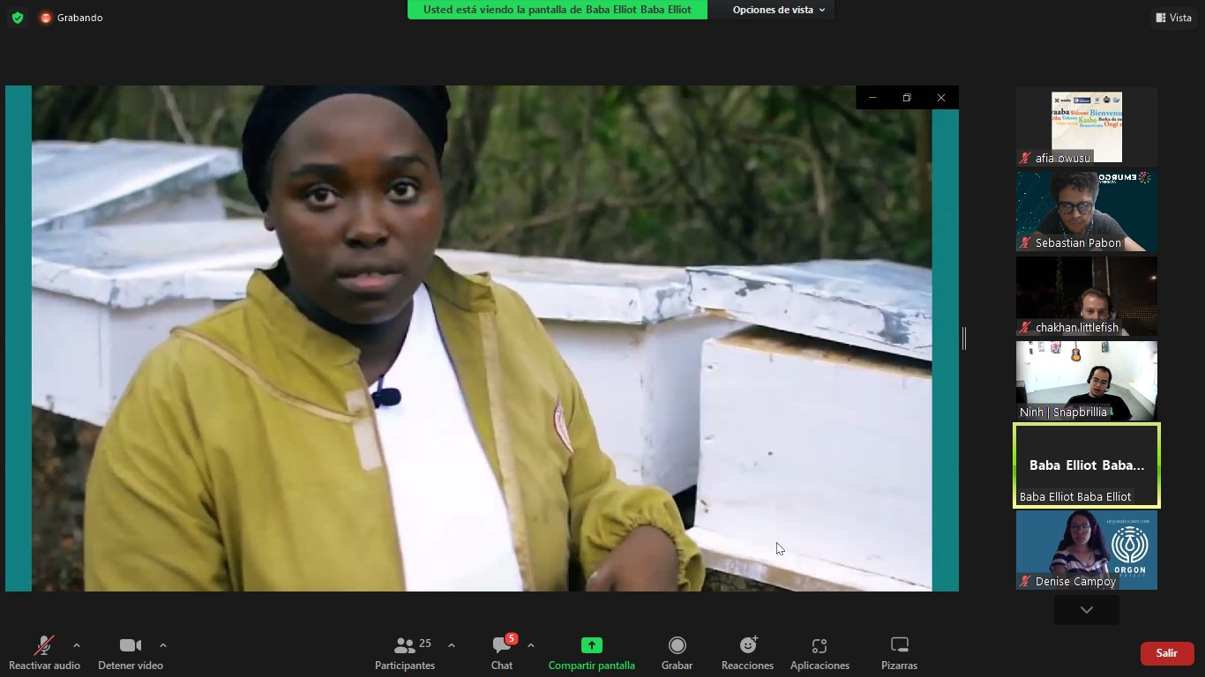Click the red Salir button
This screenshot has height=677, width=1205.
1167,653
